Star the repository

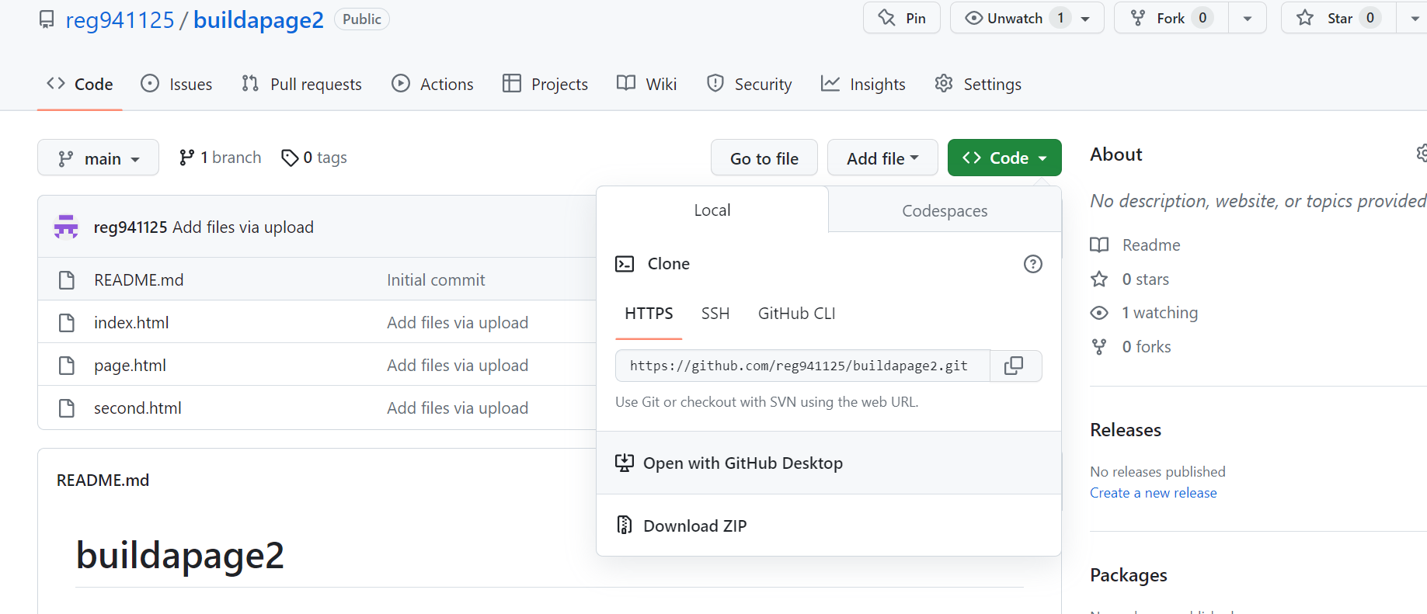[x=1338, y=18]
